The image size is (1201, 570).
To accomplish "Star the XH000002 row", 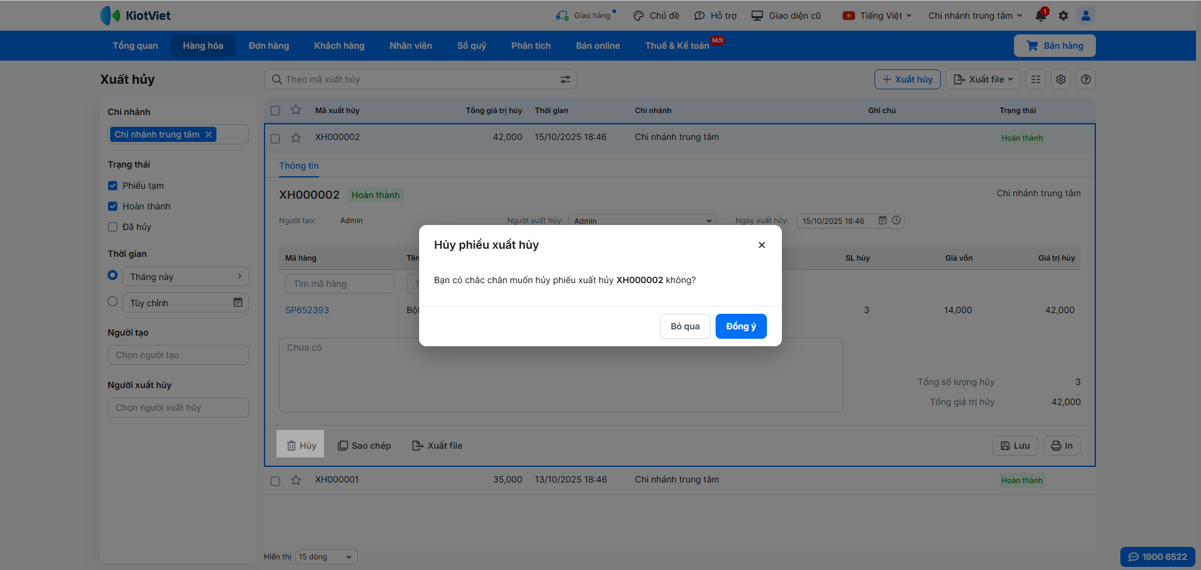I will [x=296, y=137].
